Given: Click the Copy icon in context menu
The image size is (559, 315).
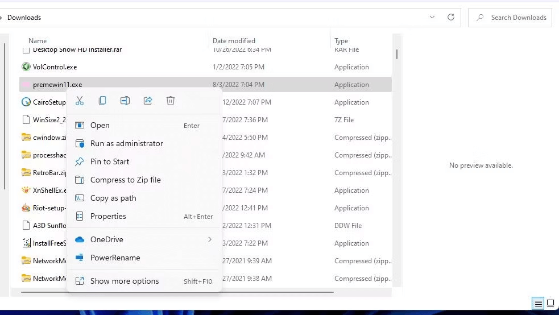Looking at the screenshot, I should (x=102, y=101).
